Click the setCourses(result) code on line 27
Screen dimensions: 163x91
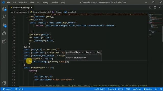[40, 35]
